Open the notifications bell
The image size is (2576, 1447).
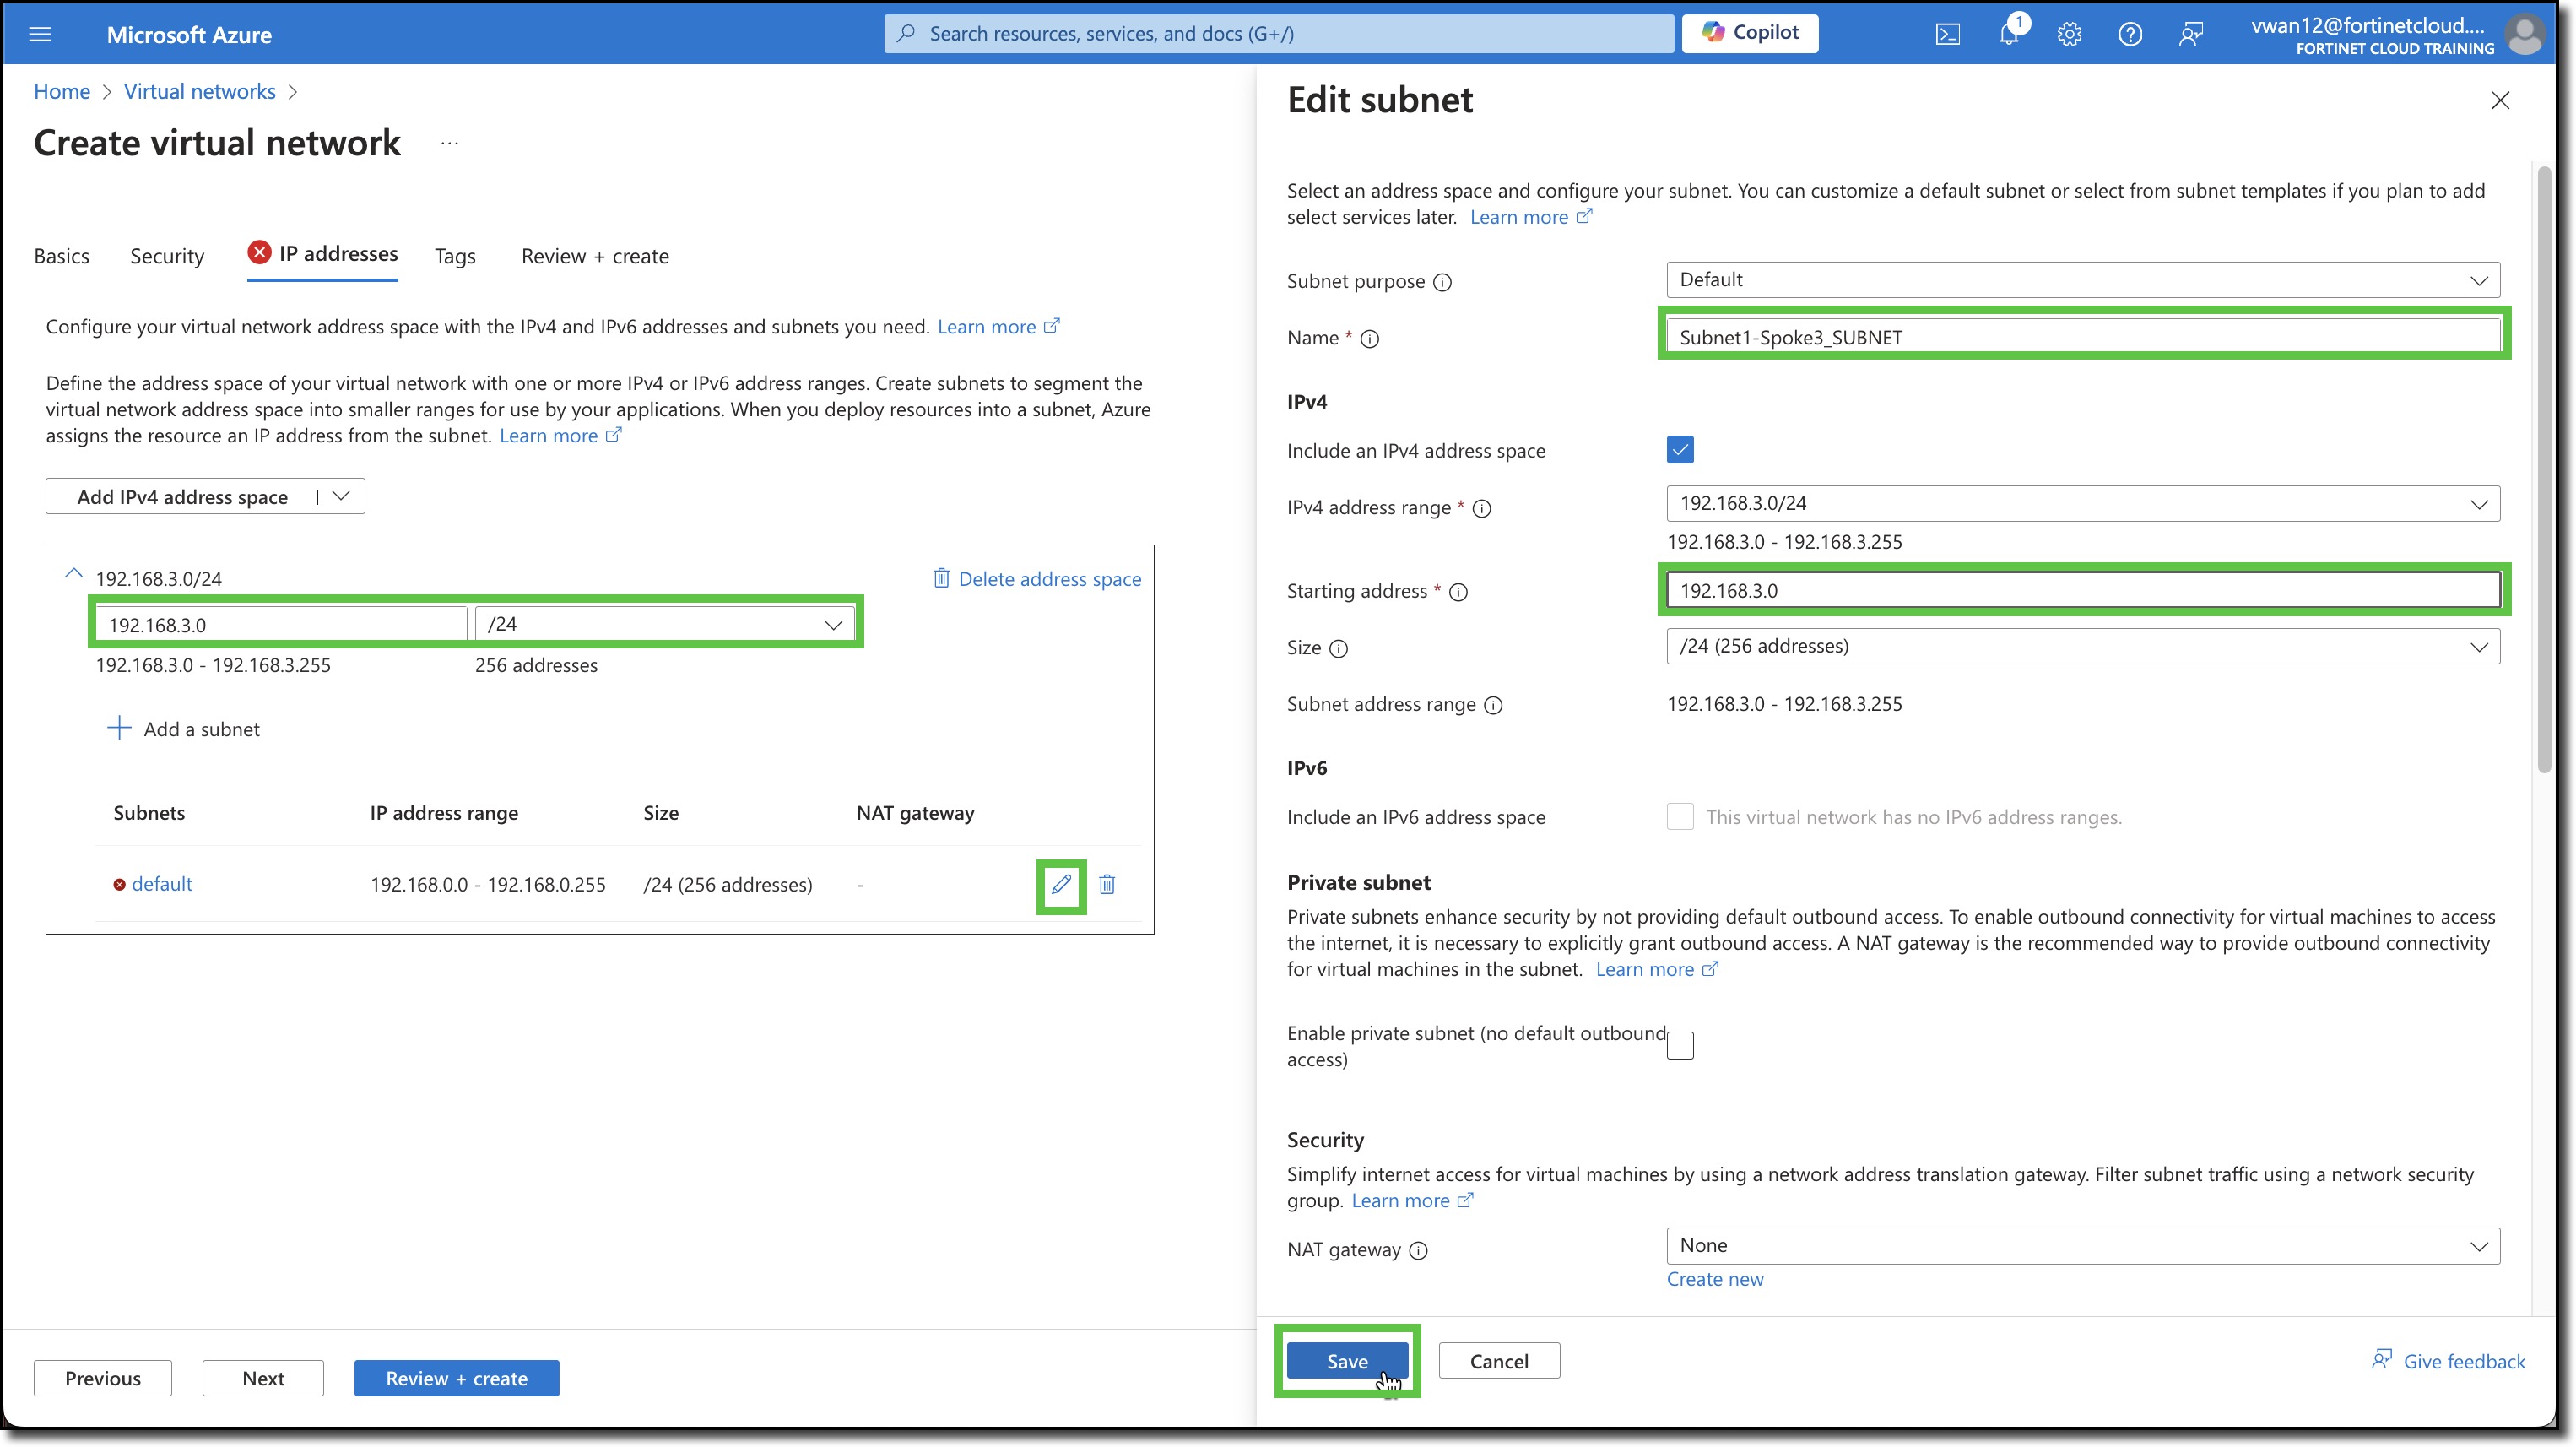[x=2008, y=34]
